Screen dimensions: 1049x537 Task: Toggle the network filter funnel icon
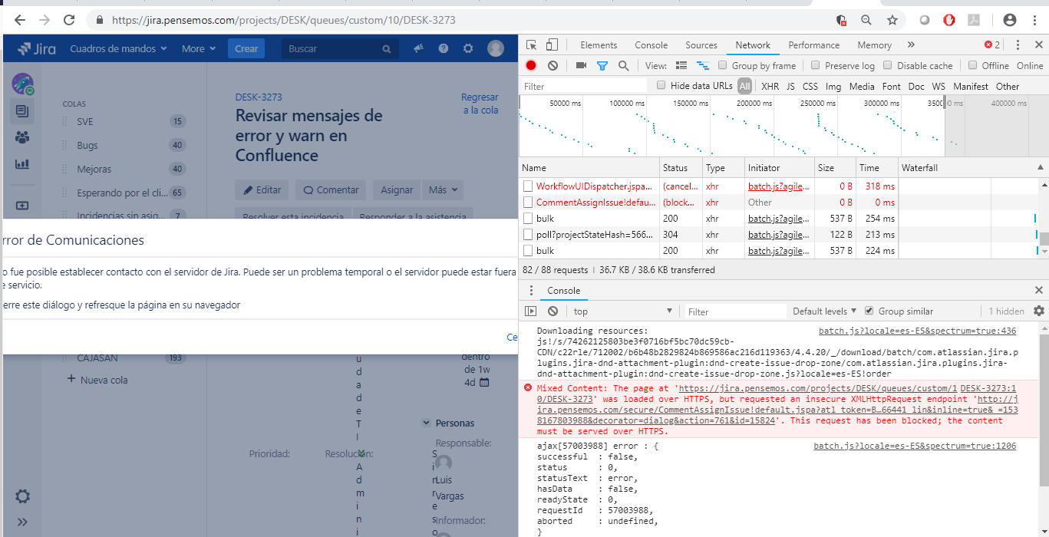click(602, 66)
